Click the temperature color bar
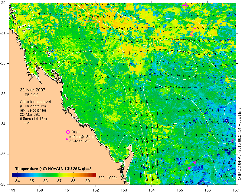Viewport: 242px width, 193px height. coord(54,175)
